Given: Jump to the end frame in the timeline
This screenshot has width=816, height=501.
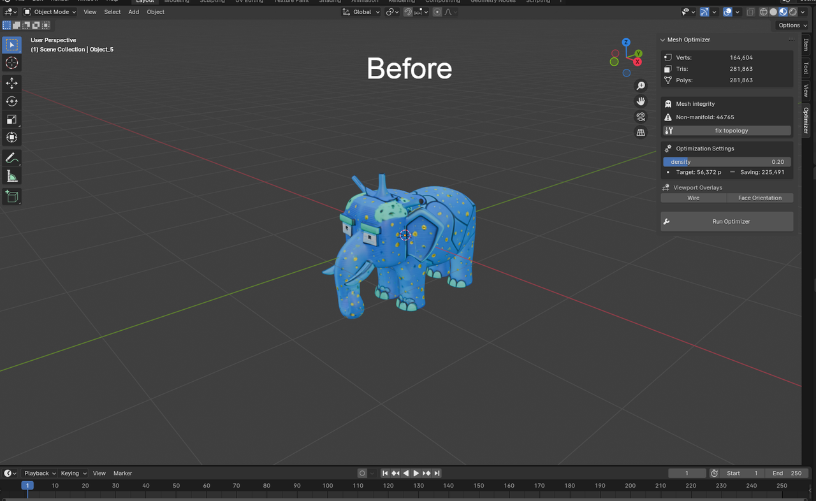Looking at the screenshot, I should [x=437, y=473].
